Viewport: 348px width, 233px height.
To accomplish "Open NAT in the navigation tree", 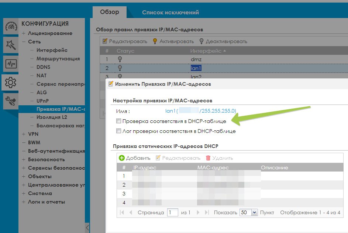I will 41,75.
